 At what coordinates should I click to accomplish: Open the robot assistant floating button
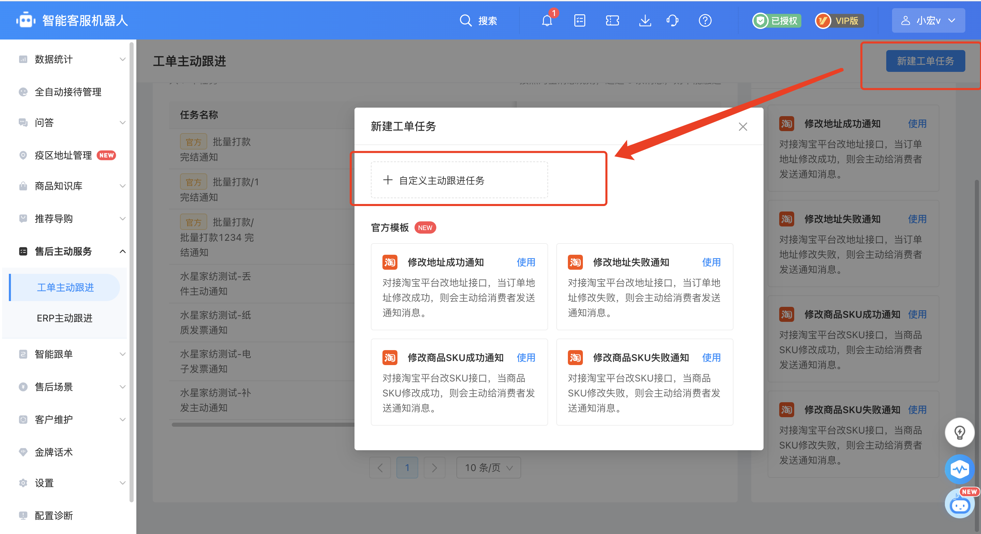coord(960,504)
